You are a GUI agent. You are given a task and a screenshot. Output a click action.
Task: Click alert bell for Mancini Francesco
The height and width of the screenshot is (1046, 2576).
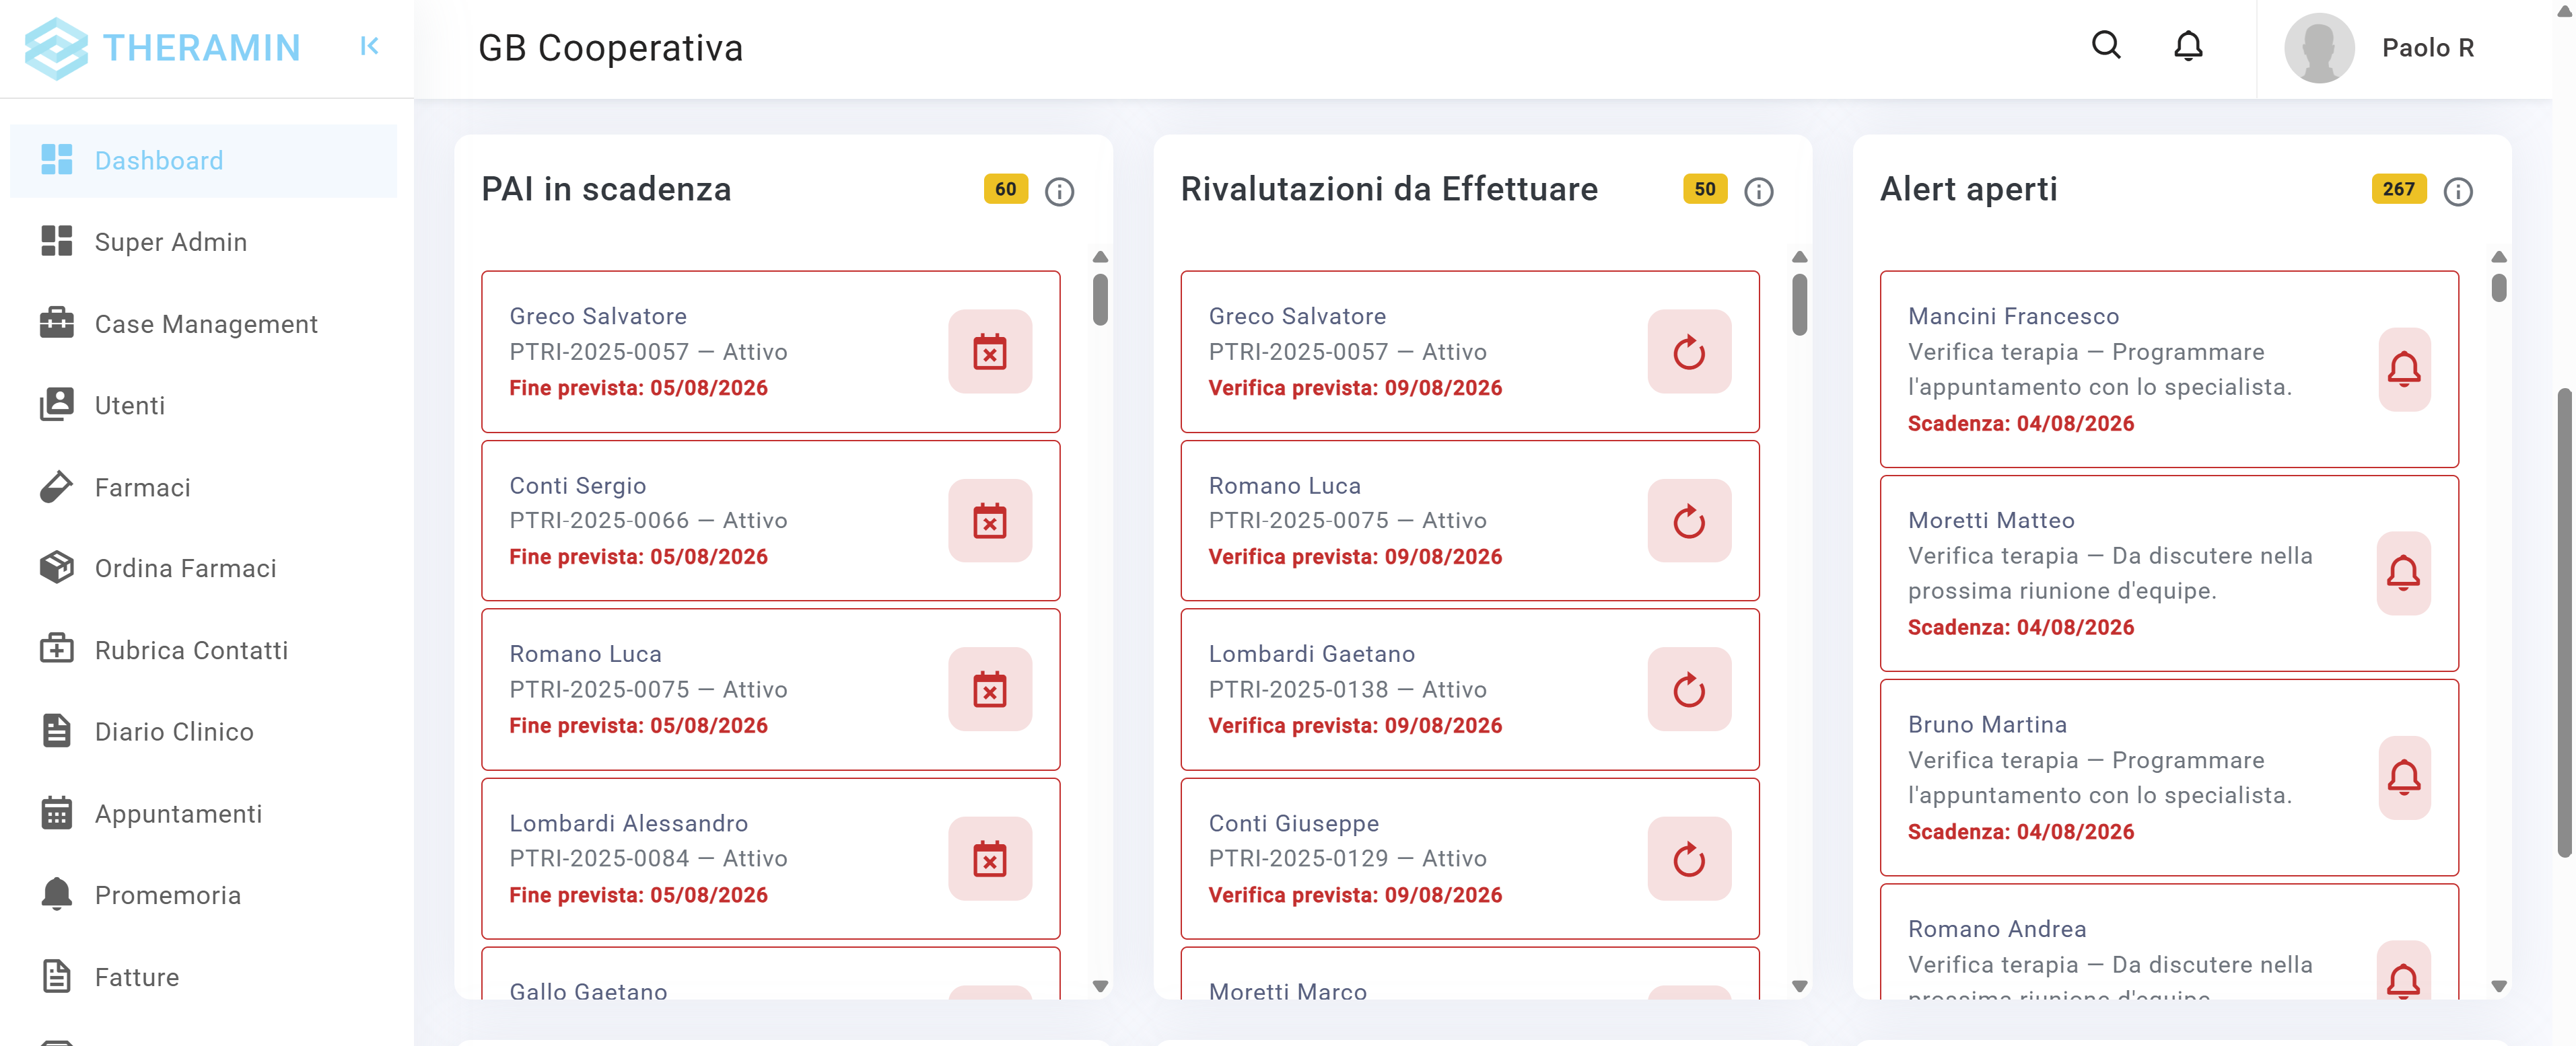tap(2403, 370)
